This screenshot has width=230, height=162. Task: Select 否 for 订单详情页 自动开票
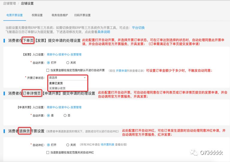[x=65, y=115]
